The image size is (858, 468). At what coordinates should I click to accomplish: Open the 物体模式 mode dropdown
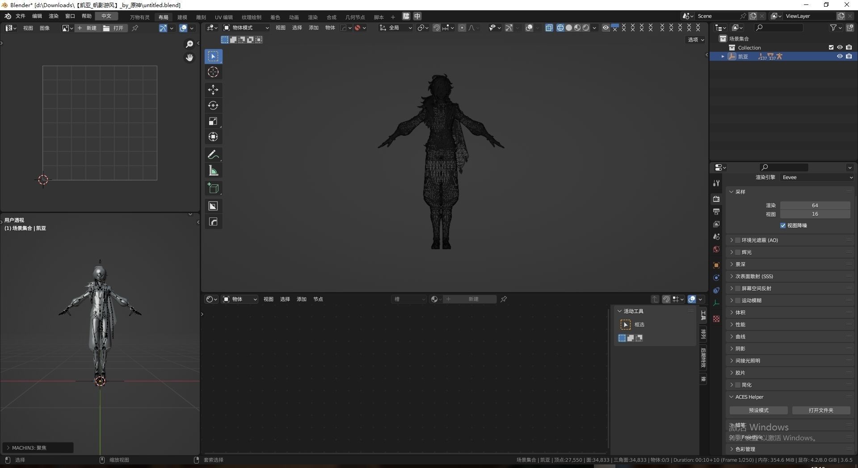(246, 28)
